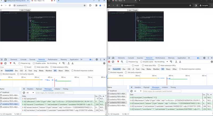Open the Payload tab in right DevTools

(146, 87)
